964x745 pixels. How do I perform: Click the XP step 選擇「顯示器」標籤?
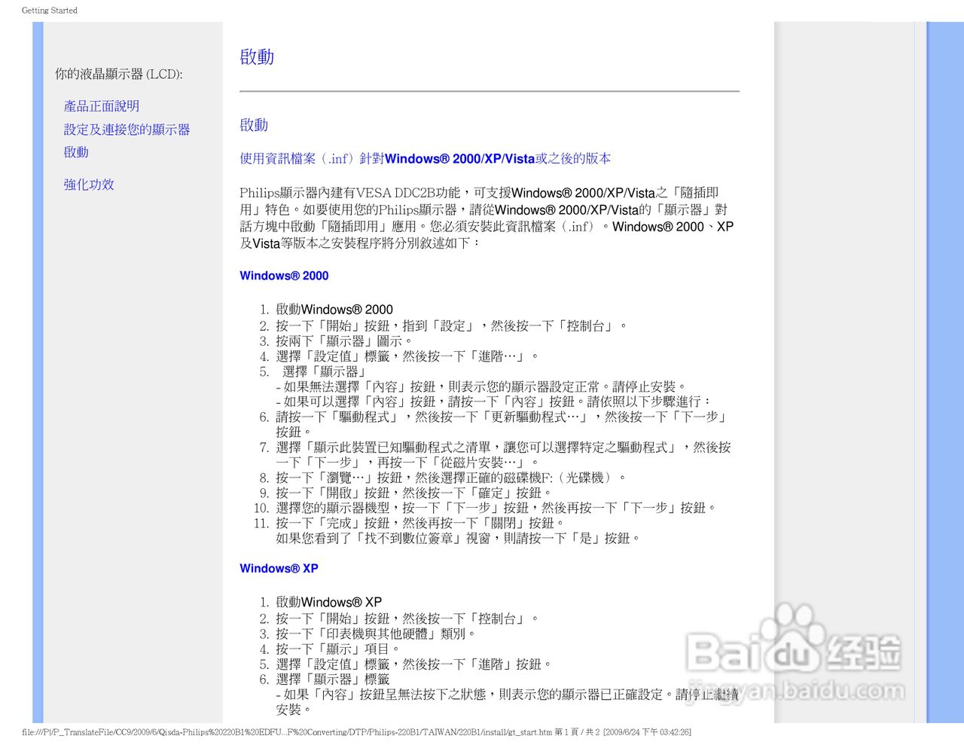click(333, 679)
